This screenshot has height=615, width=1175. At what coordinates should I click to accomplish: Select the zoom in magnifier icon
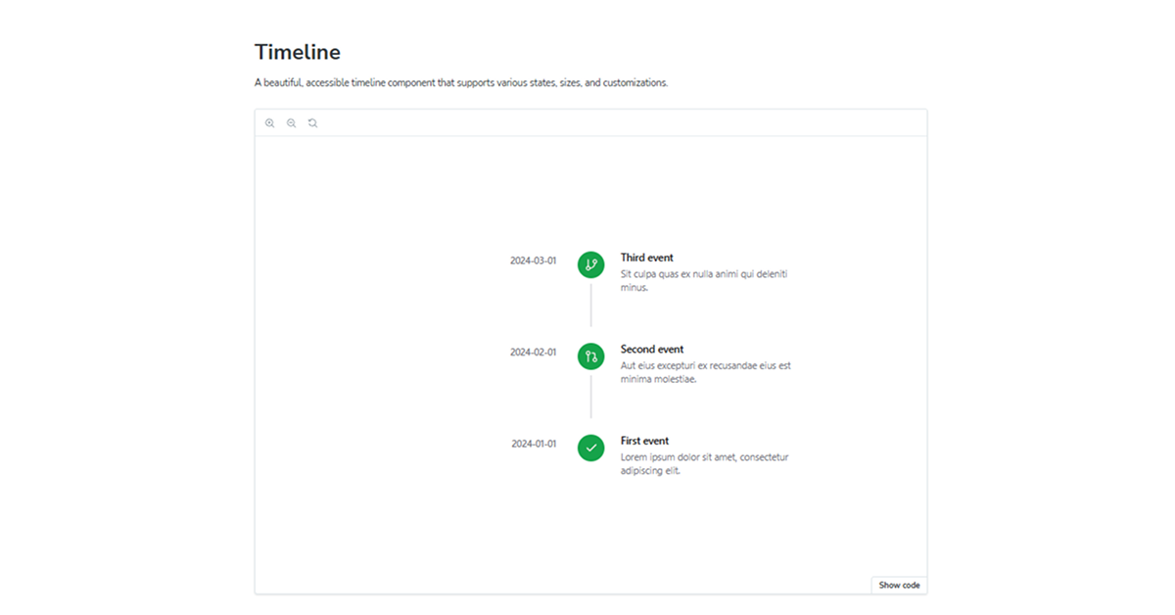pos(270,122)
